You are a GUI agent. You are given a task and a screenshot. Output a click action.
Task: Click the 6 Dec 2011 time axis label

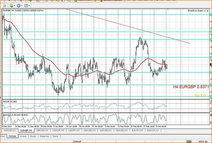click(x=7, y=126)
